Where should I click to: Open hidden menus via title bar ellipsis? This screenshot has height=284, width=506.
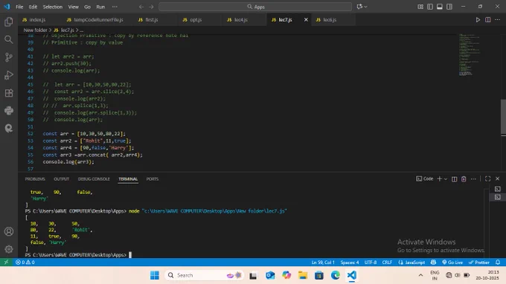tap(115, 7)
